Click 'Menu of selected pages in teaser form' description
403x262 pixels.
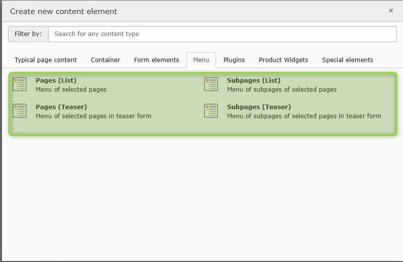tap(93, 116)
